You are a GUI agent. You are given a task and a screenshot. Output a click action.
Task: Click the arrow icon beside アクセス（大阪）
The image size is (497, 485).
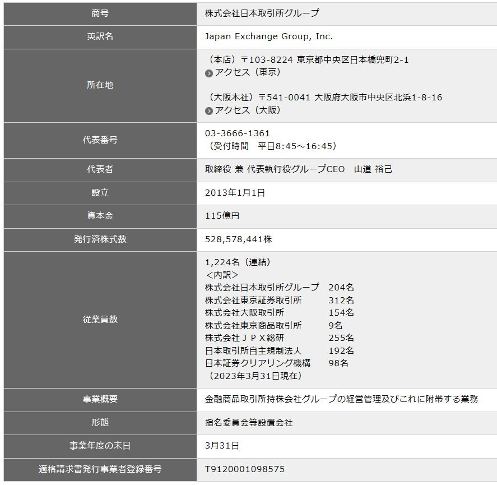208,111
